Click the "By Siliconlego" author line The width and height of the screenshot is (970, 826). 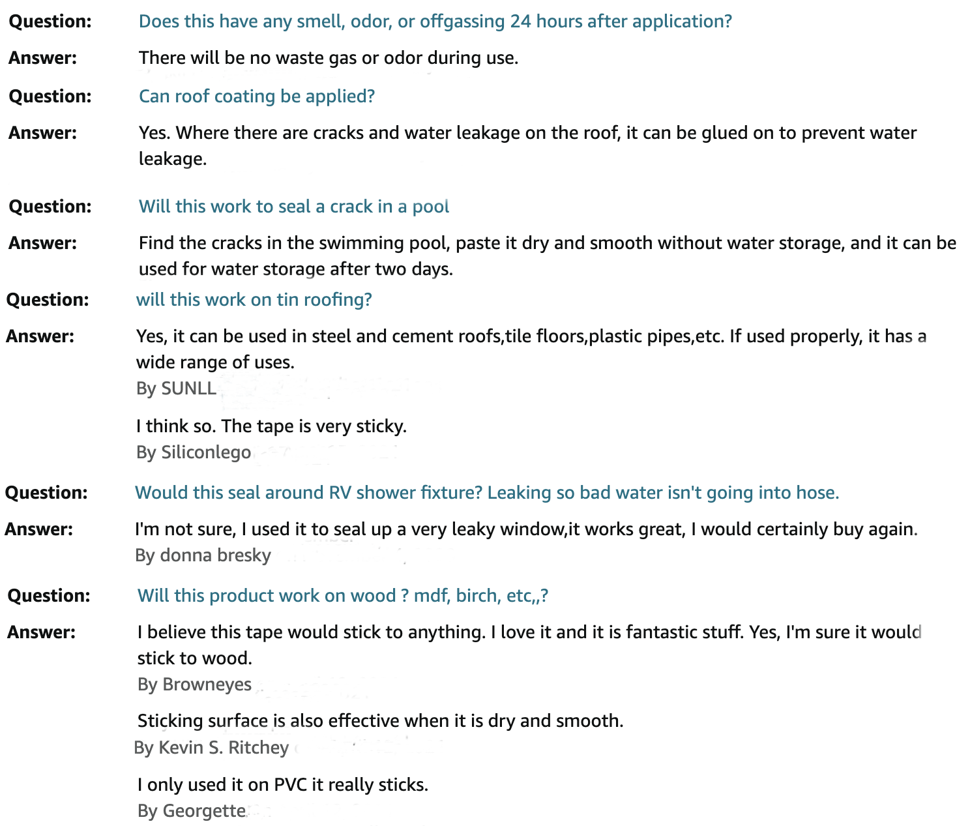(x=194, y=452)
